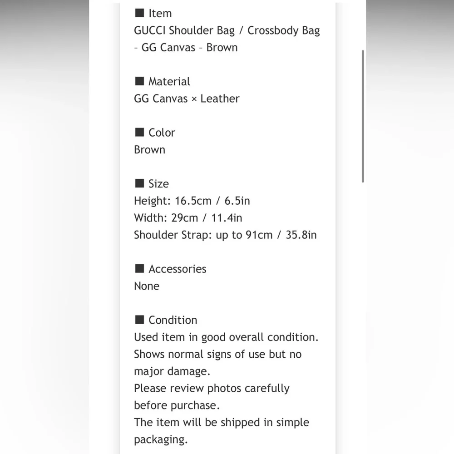Click the "GG Canvas – Brown" line

click(x=186, y=47)
